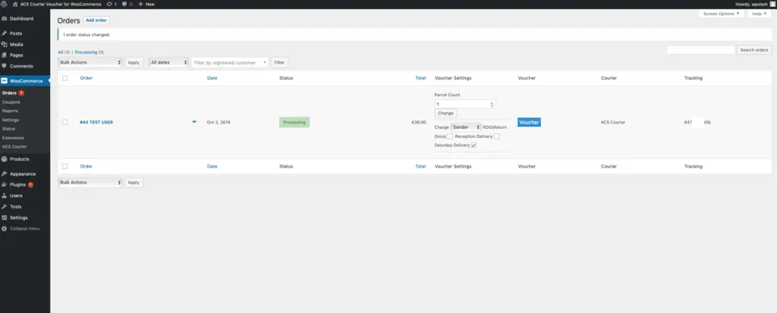777x313 pixels.
Task: Click the Search orders button
Action: coord(753,50)
